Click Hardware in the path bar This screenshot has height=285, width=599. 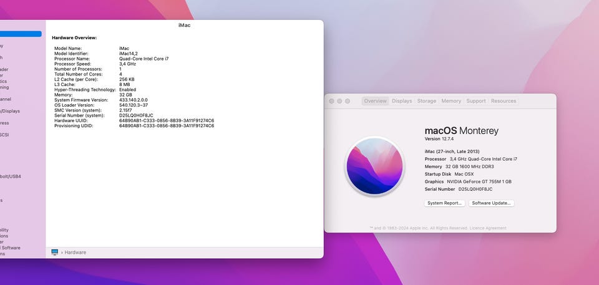tap(75, 253)
